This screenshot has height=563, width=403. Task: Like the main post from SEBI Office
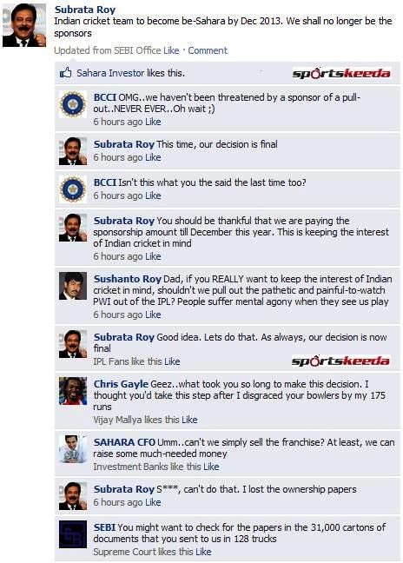click(x=171, y=50)
